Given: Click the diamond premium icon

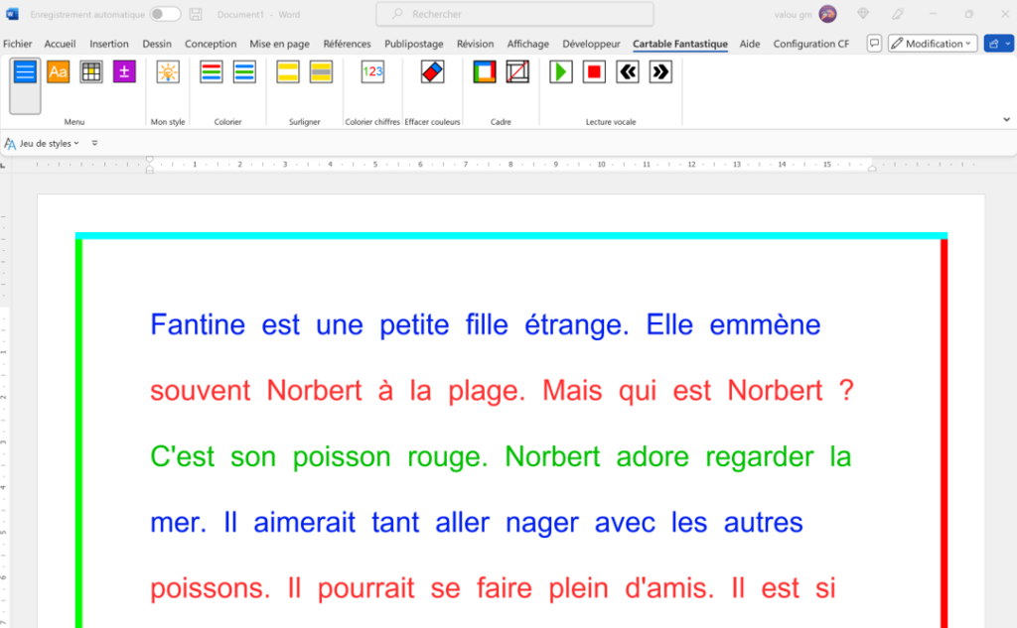Looking at the screenshot, I should pyautogui.click(x=863, y=14).
